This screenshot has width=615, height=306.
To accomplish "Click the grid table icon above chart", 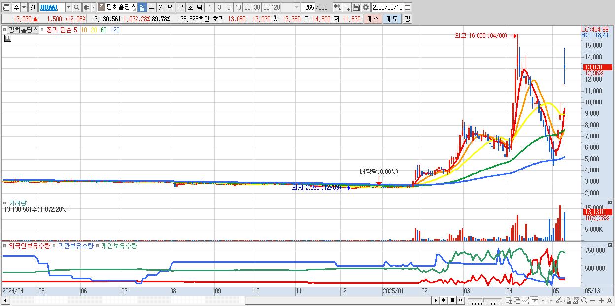I will [x=7, y=38].
